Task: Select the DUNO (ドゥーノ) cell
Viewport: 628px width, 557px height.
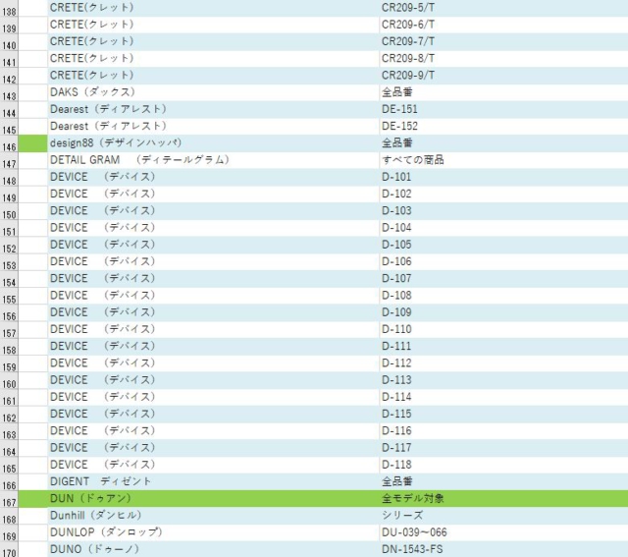Action: (213, 549)
